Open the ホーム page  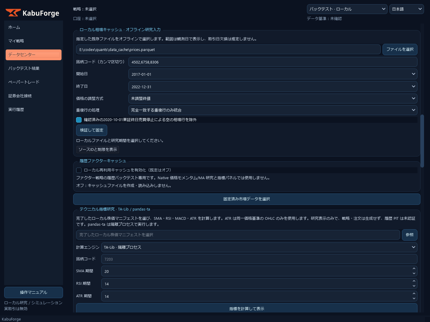coord(33,27)
